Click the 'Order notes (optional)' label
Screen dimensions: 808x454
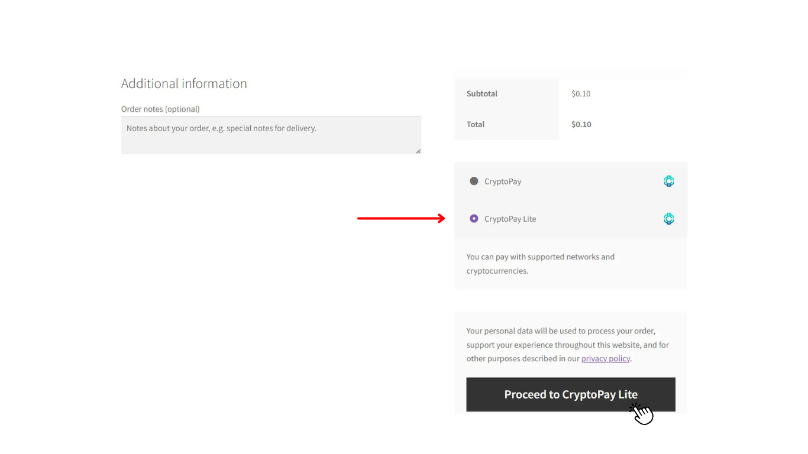click(160, 109)
